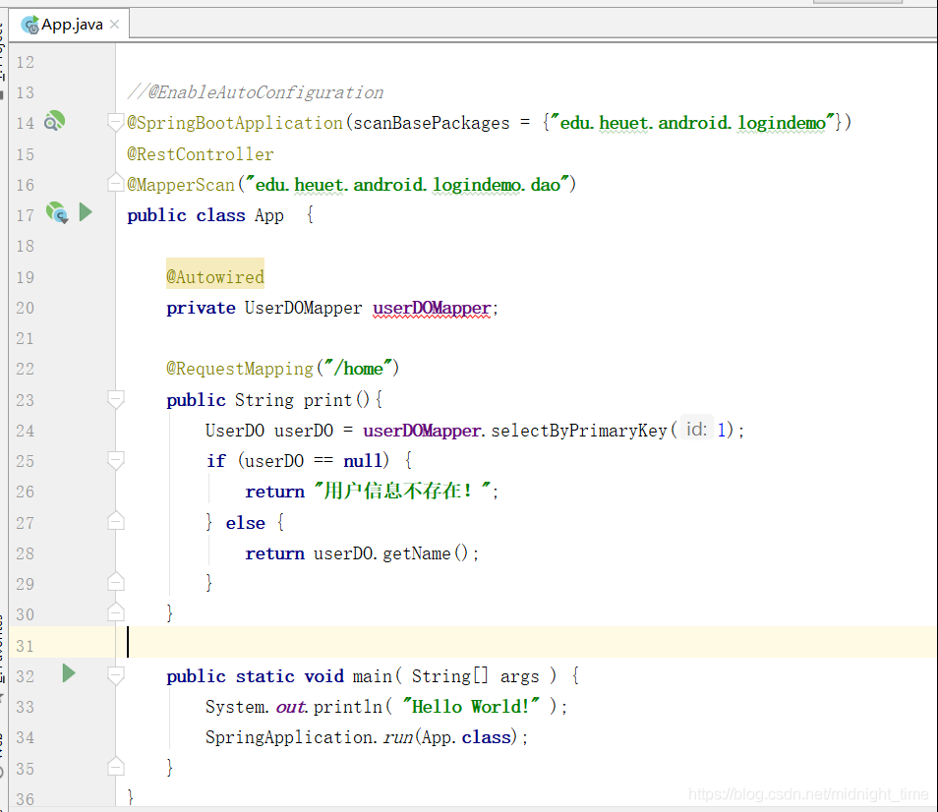Collapse the main method fold at line 32
The height and width of the screenshot is (812, 938).
click(115, 675)
